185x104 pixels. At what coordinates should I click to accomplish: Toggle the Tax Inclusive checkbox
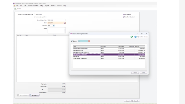click(124, 15)
